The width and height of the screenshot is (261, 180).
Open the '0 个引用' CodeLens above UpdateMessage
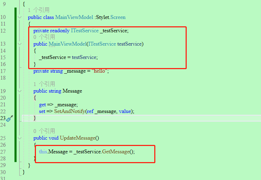44,131
